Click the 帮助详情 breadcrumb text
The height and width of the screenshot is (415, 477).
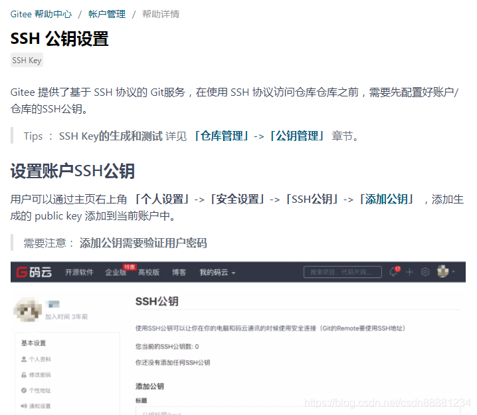(x=161, y=14)
